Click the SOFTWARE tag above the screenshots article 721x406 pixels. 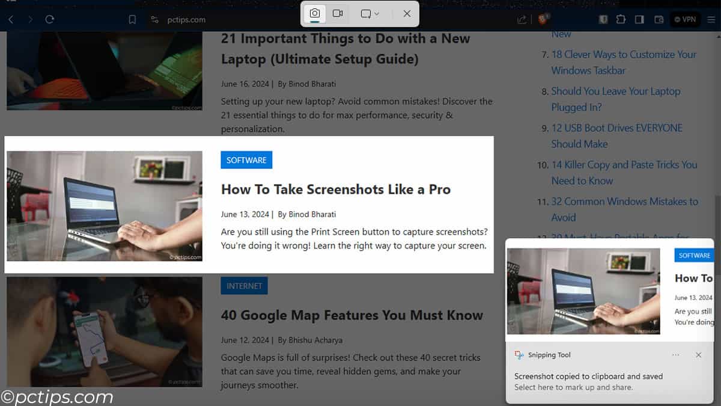246,160
